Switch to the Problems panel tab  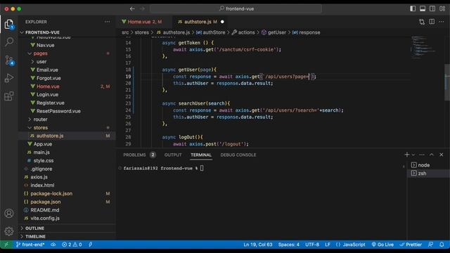pyautogui.click(x=139, y=155)
